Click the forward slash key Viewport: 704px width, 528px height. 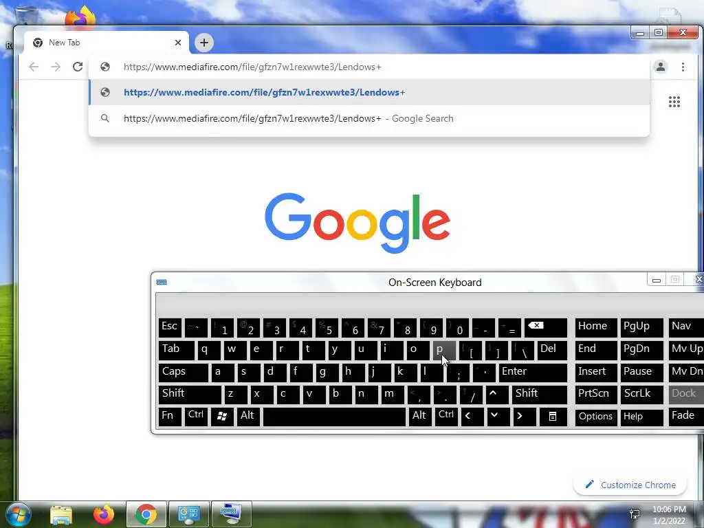pyautogui.click(x=471, y=394)
